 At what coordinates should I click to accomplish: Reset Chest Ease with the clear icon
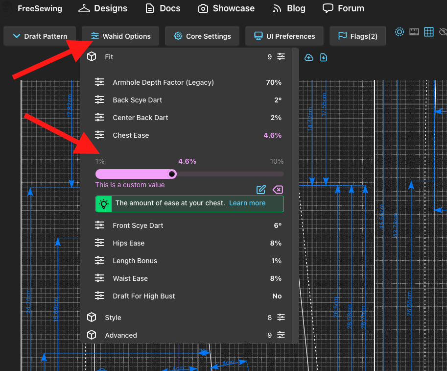pos(278,190)
